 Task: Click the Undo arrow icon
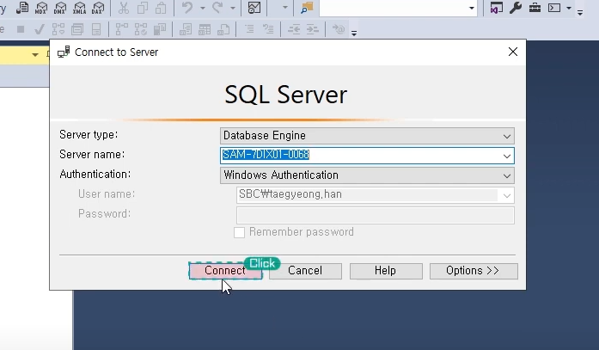pos(187,8)
